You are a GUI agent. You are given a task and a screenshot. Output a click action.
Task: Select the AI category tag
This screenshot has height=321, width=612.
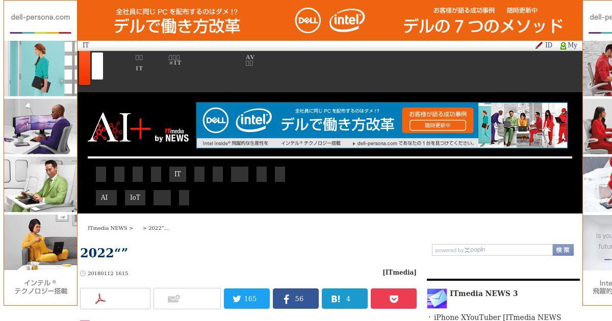[106, 198]
